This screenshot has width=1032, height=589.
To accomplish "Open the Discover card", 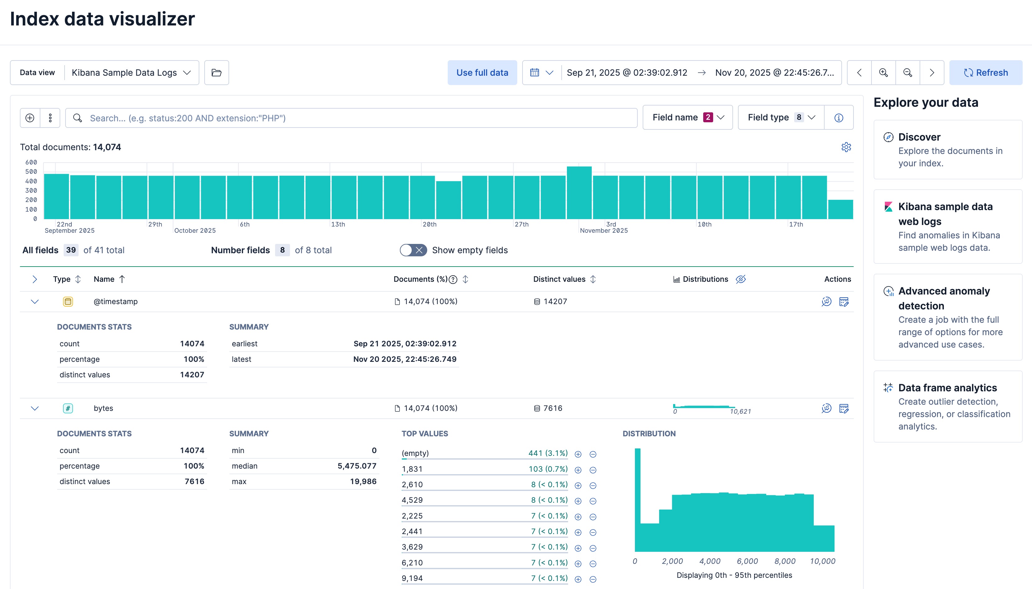I will pos(948,150).
